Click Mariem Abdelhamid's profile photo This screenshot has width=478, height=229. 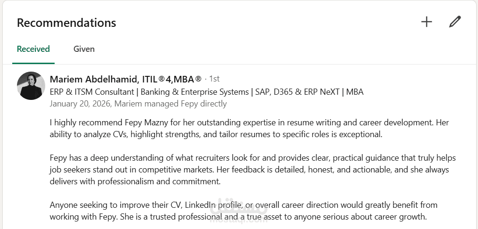(31, 86)
